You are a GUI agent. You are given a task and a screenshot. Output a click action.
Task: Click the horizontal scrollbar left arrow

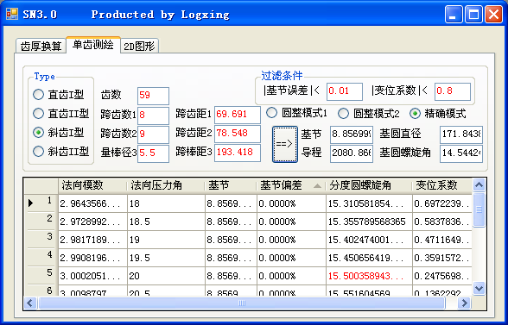(30, 303)
